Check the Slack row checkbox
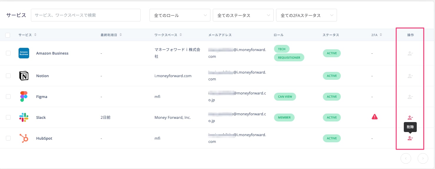Screen dimensions: 435x169 coord(8,117)
